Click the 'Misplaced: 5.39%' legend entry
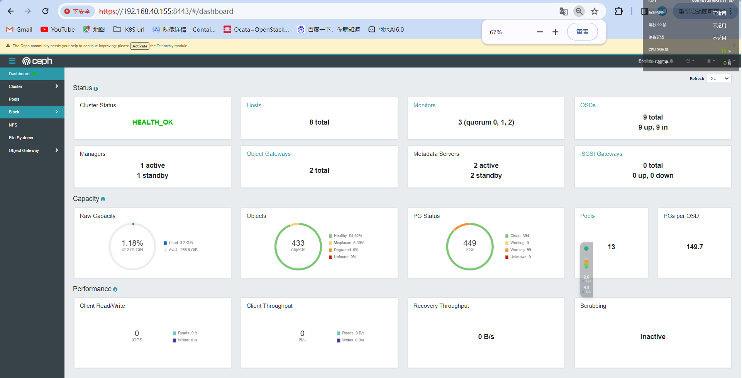The width and height of the screenshot is (742, 378). (x=346, y=243)
